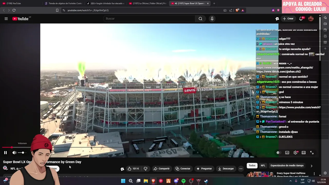Click the star extension next to Crear

pyautogui.click(x=277, y=18)
